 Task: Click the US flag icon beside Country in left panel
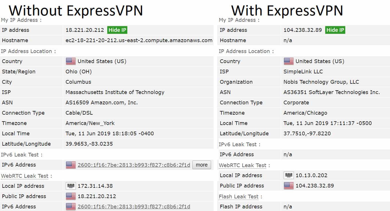tap(71, 61)
